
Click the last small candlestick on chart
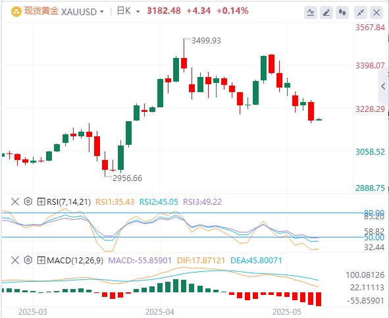(x=319, y=120)
